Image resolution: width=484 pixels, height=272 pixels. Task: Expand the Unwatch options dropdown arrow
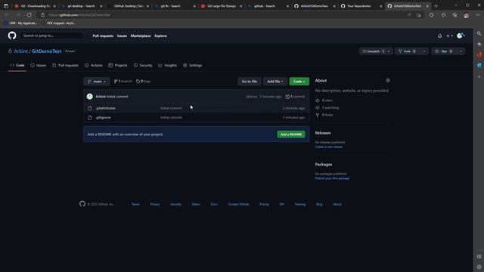click(x=389, y=51)
